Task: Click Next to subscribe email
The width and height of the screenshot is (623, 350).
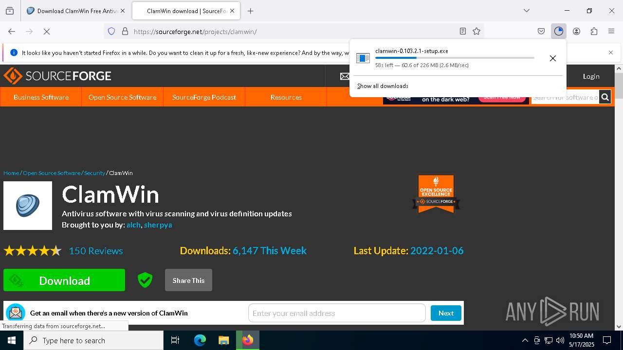Action: (x=446, y=313)
